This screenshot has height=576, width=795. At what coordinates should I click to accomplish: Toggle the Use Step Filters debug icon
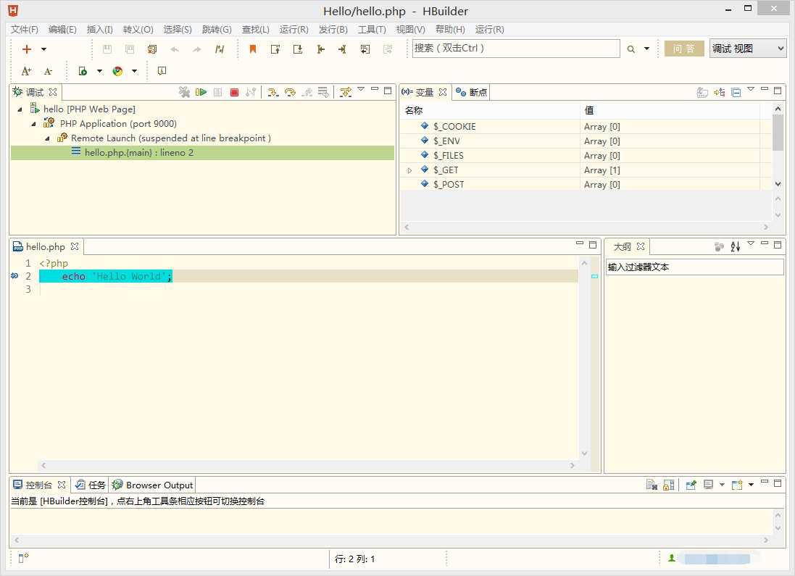click(345, 92)
